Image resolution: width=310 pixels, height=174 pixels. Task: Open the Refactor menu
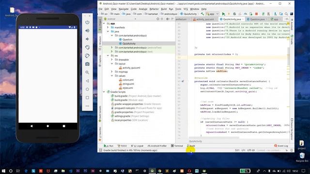pyautogui.click(x=154, y=9)
